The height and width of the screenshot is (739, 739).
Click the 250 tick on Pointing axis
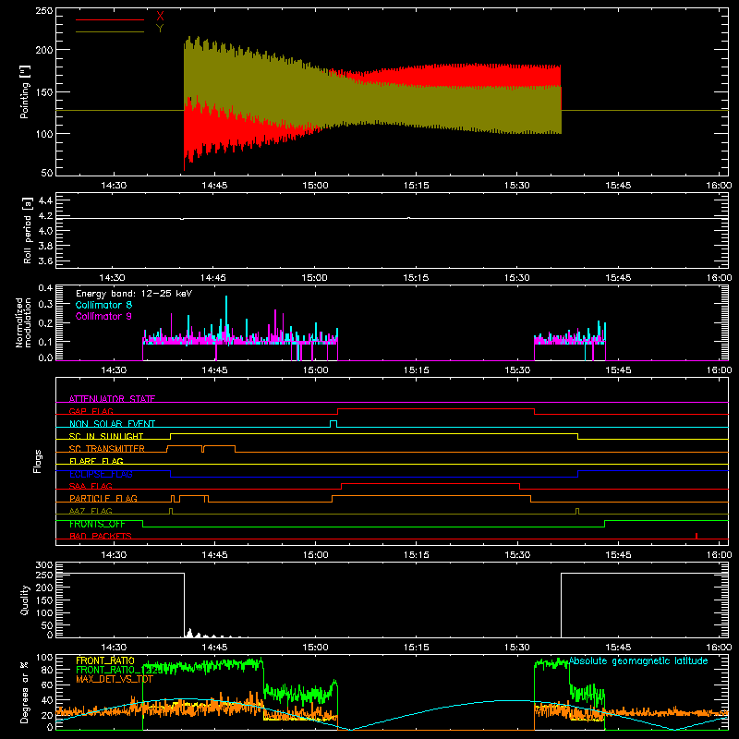pyautogui.click(x=43, y=10)
